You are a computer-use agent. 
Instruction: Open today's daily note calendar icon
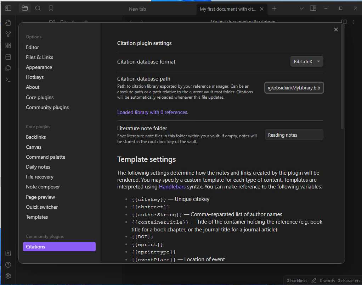(x=8, y=57)
